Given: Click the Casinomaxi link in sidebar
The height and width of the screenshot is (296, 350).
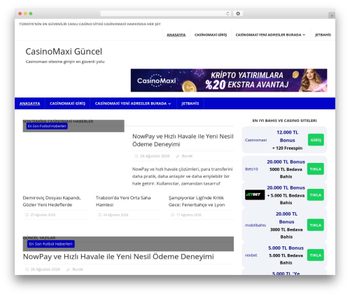Looking at the screenshot, I should coord(255,140).
